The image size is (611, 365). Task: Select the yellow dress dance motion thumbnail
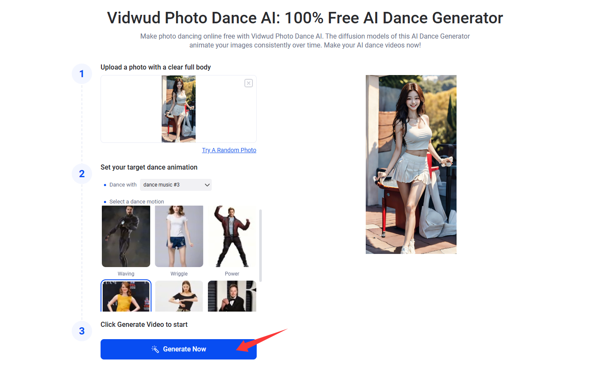click(126, 296)
